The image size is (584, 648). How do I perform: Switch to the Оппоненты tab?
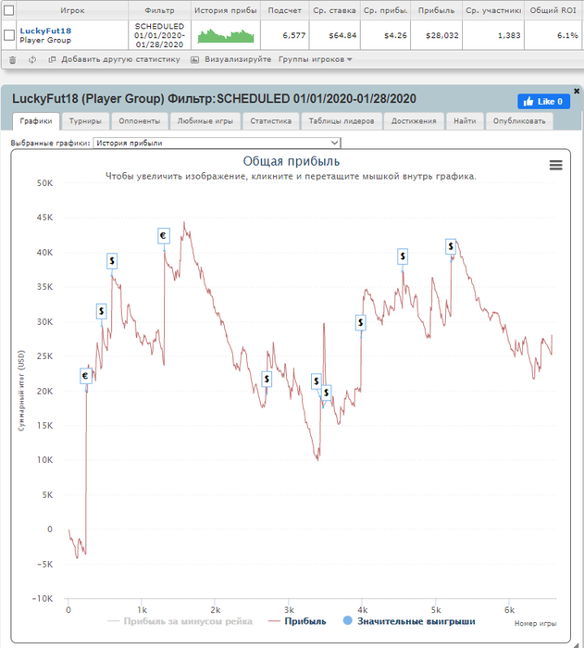pos(139,121)
